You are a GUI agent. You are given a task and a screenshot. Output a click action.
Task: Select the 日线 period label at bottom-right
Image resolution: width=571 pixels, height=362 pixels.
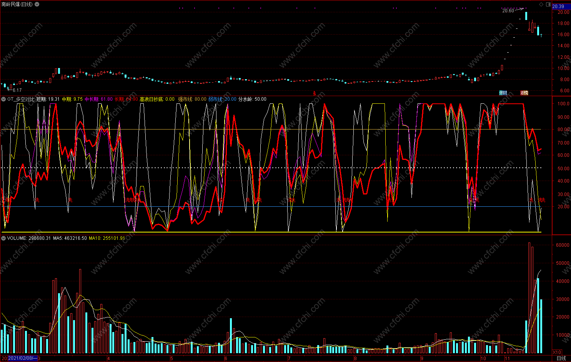point(561,358)
